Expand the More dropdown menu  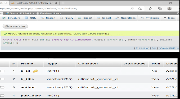coord(169,18)
